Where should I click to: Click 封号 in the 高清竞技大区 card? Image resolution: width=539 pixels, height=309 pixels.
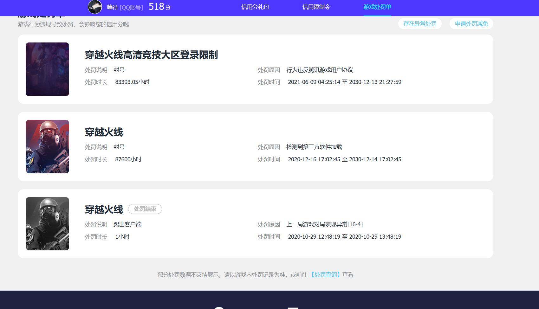[119, 70]
